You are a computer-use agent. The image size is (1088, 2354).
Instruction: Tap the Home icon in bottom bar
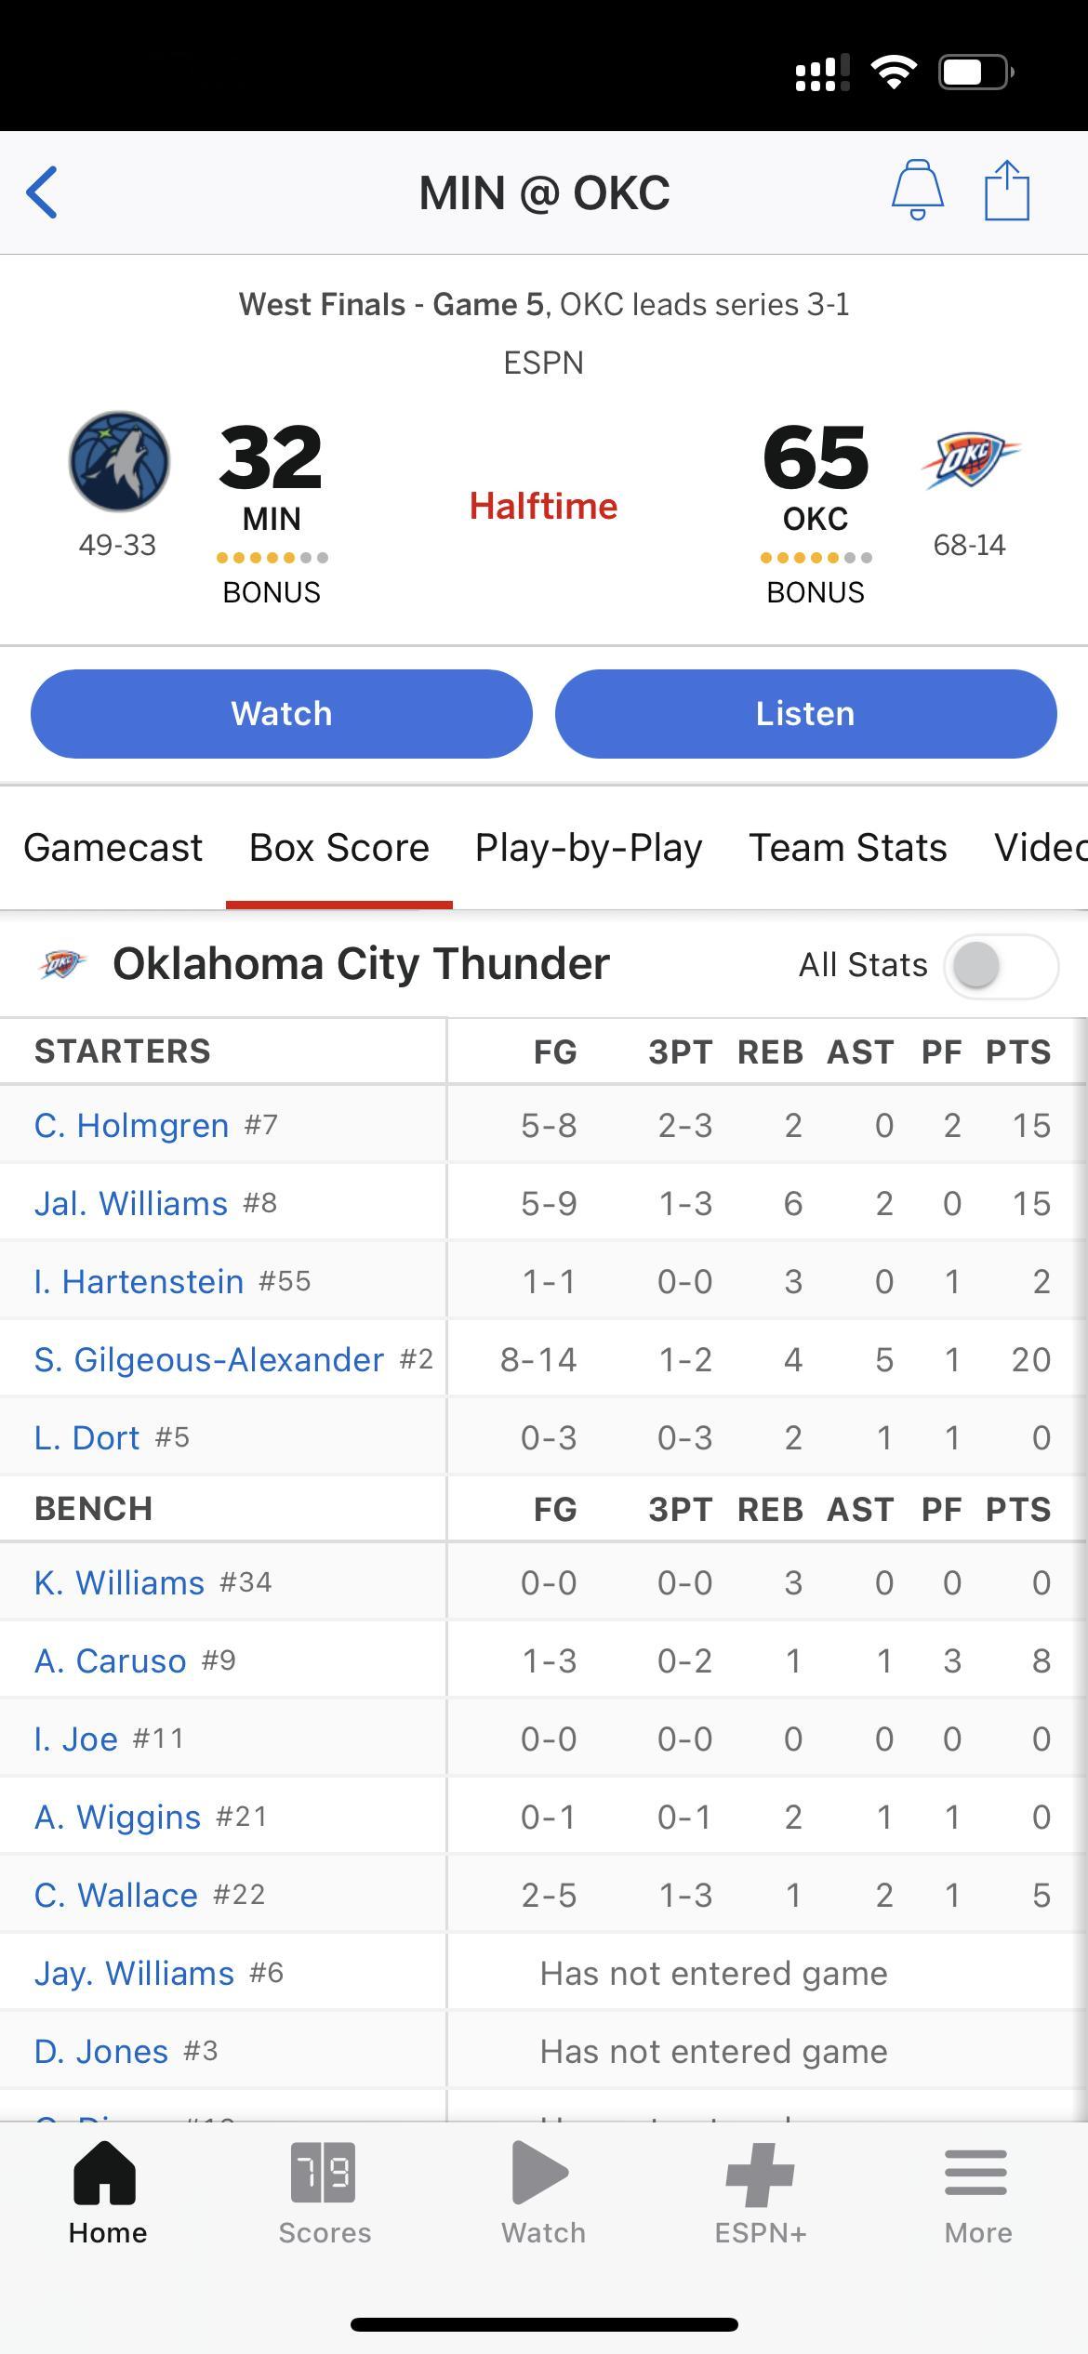tap(107, 2194)
